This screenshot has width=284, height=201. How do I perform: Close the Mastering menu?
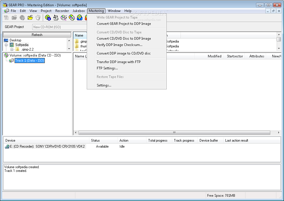click(96, 11)
